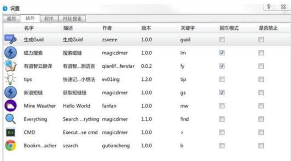Click the 回车模式 column header
The image size is (291, 161).
point(229,28)
